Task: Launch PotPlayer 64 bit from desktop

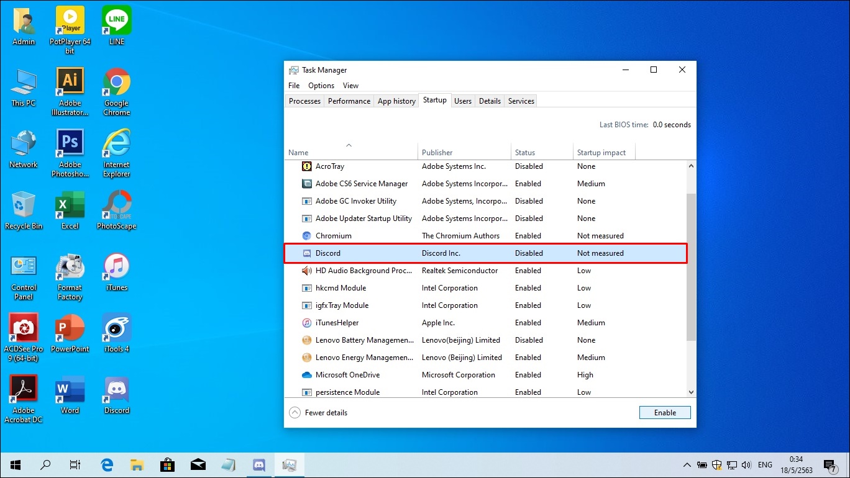Action: (x=70, y=30)
